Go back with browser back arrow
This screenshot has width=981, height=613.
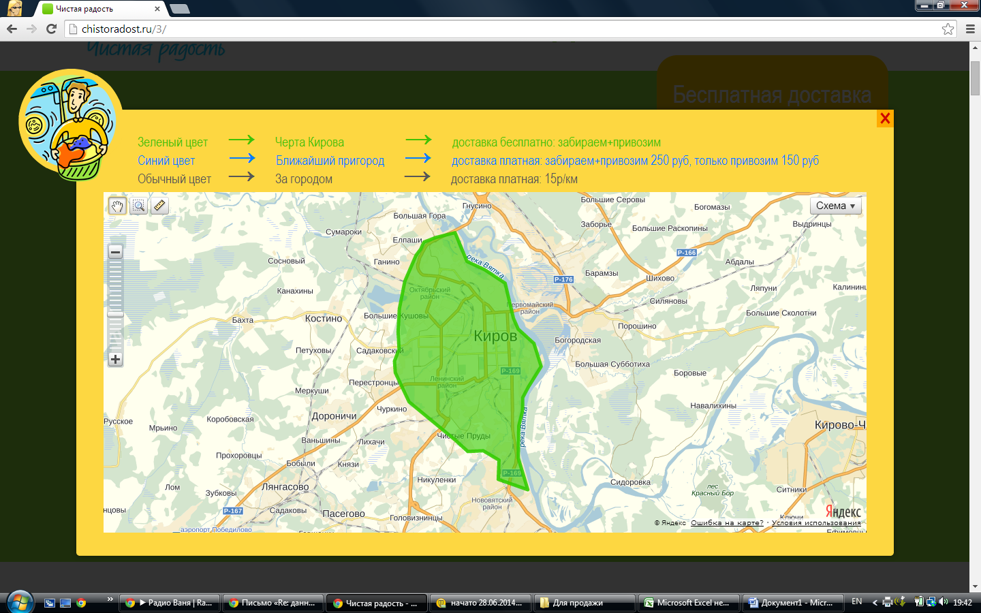[x=12, y=29]
